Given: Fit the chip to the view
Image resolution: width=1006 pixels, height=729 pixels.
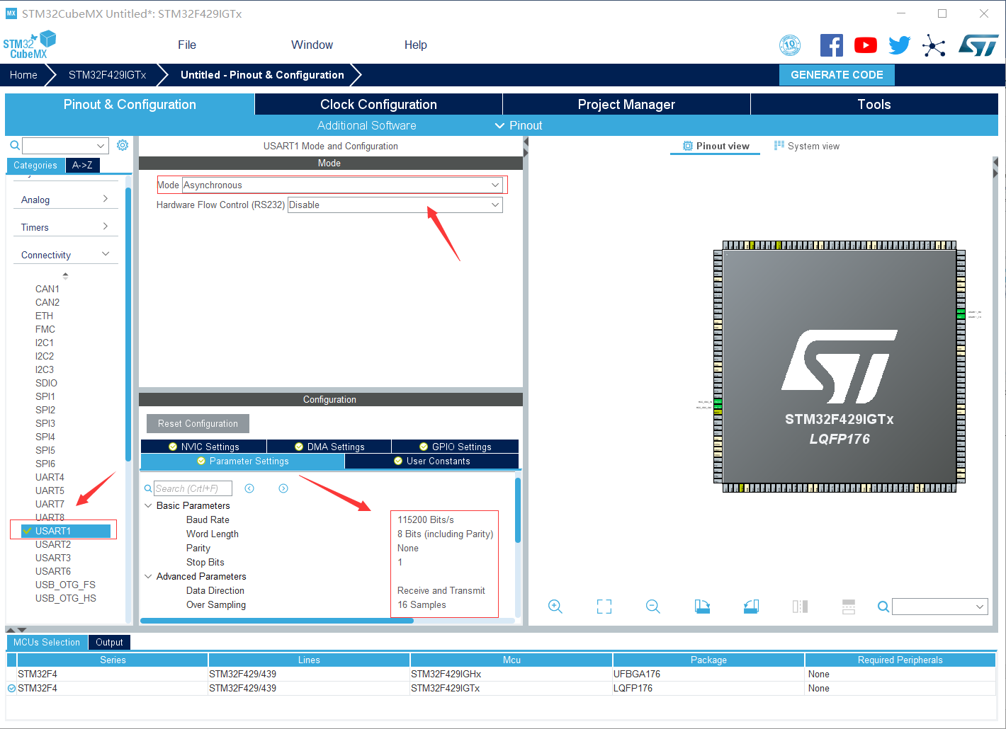Looking at the screenshot, I should [604, 607].
